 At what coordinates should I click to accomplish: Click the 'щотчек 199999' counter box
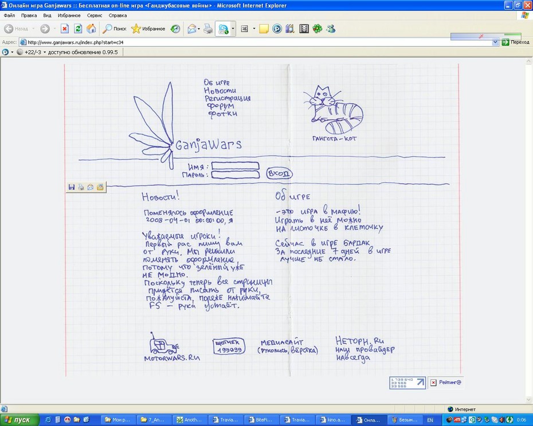coord(229,346)
